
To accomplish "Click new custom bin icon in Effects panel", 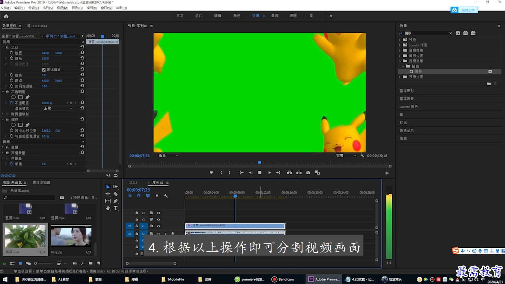I will [x=489, y=84].
